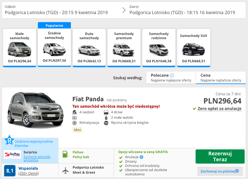Click the Rezerwuj Teraz button
This screenshot has height=179, width=248.
coord(220,156)
